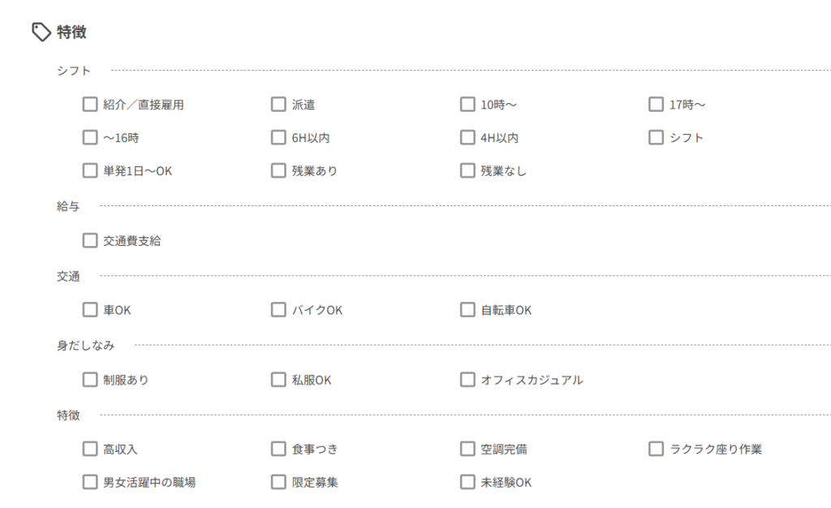Check the 制服あり box
Screen dimensions: 831x508
tap(89, 379)
